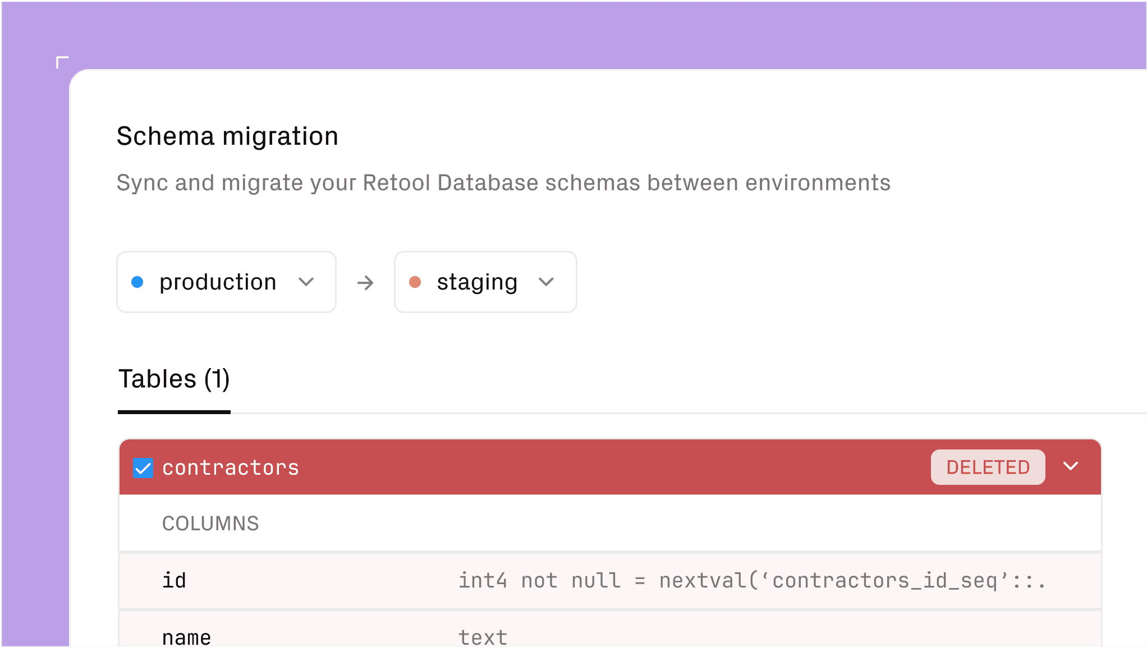Click the red staging environment dot
Screen dimensions: 1147x647
pyautogui.click(x=416, y=282)
